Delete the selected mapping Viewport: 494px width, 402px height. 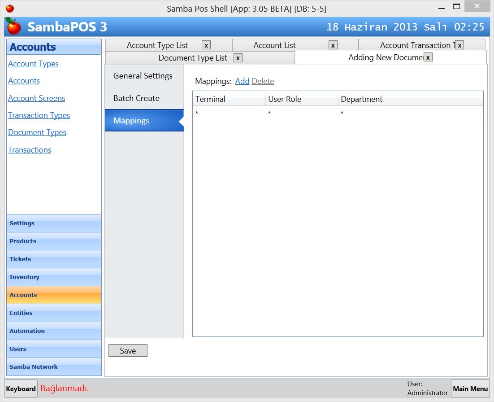(x=263, y=81)
